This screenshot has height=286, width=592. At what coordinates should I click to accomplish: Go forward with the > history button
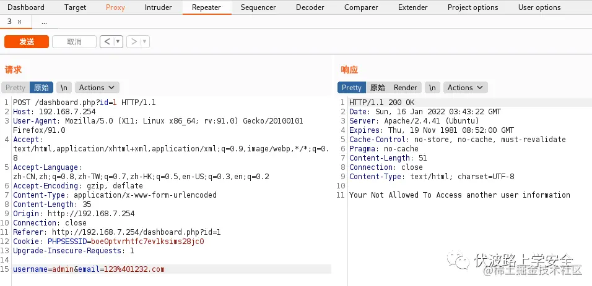133,42
